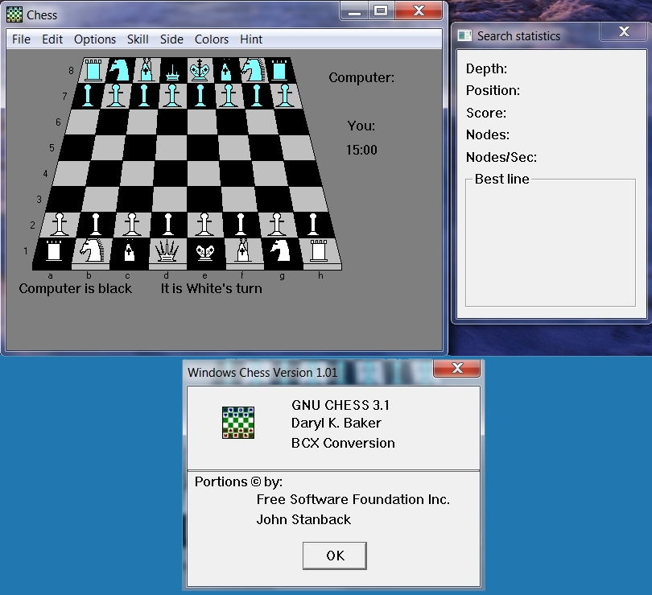Viewport: 652px width, 595px height.
Task: Click the black rook on a8
Action: (x=93, y=70)
